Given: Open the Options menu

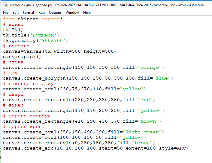Looking at the screenshot, I should tap(55, 13).
